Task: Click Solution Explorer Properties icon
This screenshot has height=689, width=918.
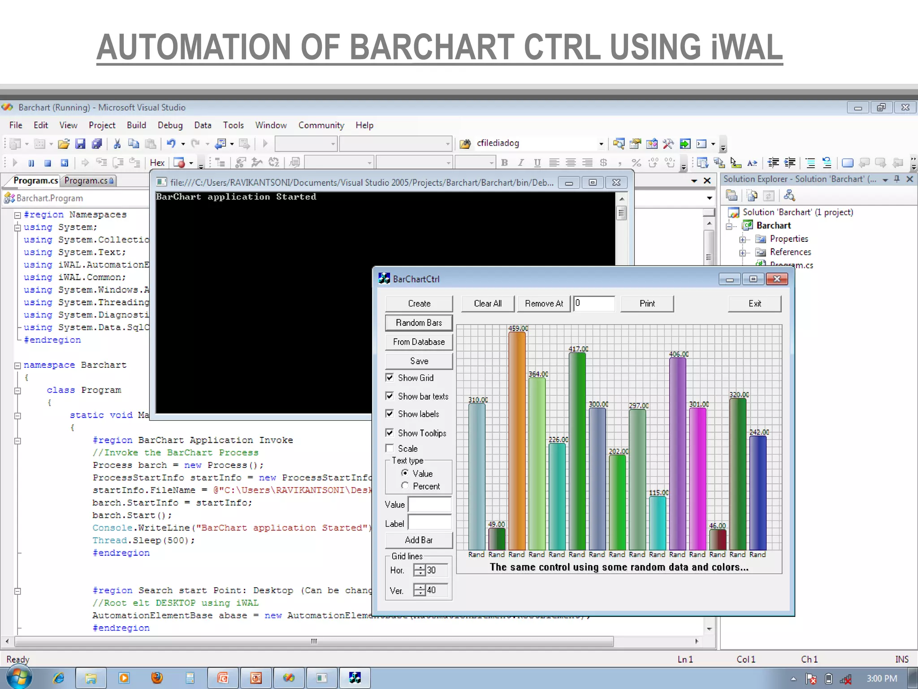Action: [x=732, y=196]
